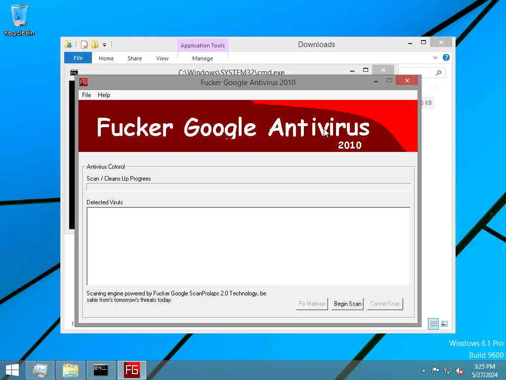Click the Begin Scan button

(x=347, y=304)
